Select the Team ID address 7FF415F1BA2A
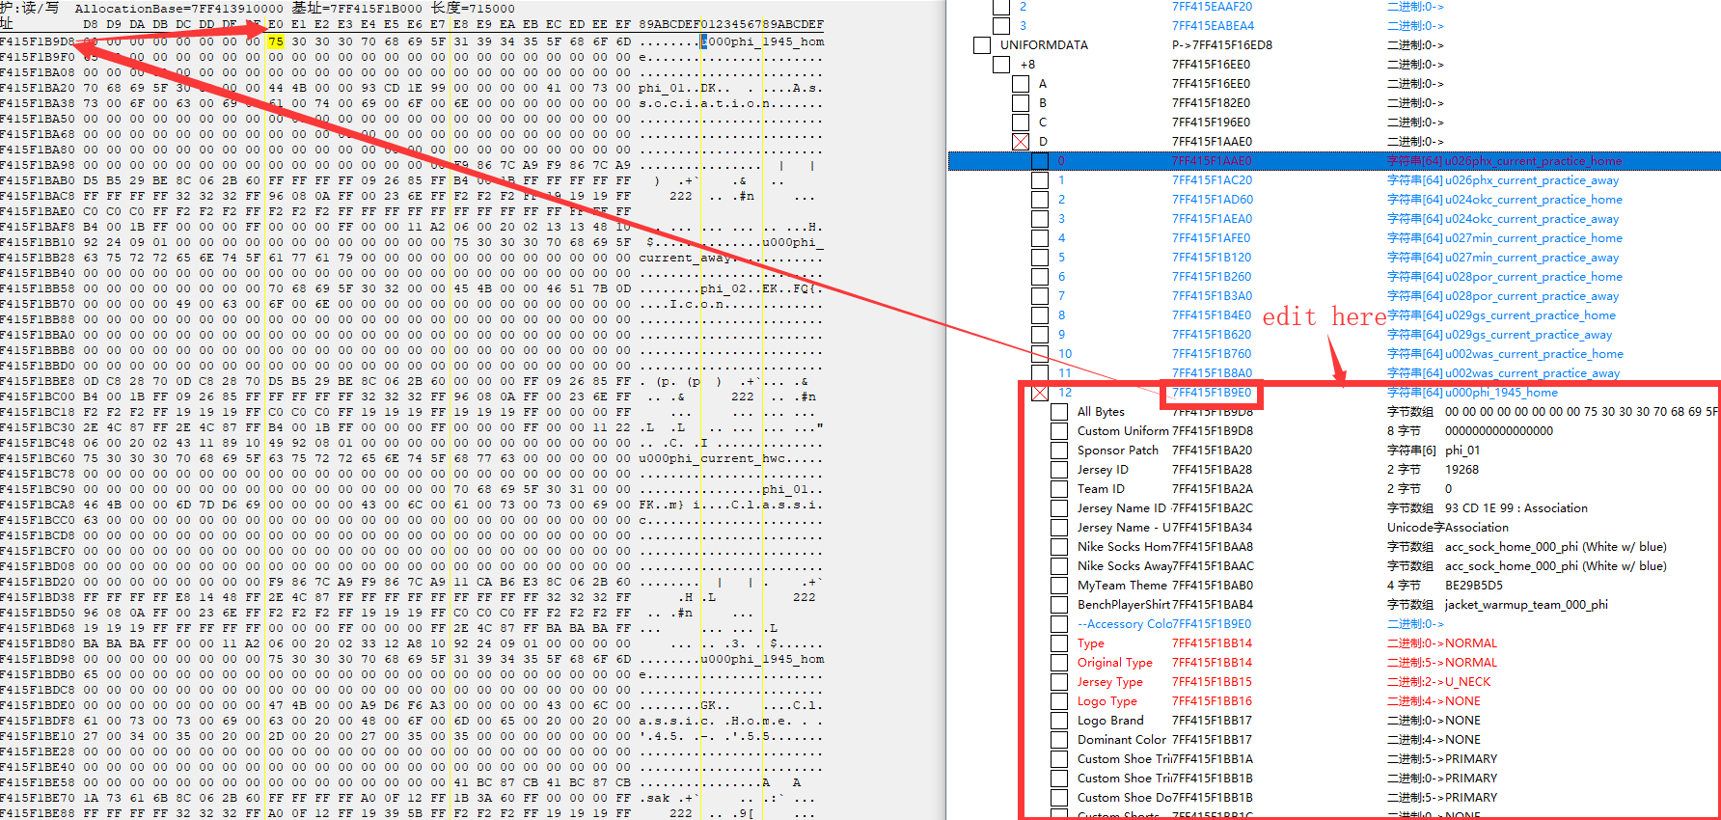Viewport: 1721px width, 820px height. (x=1212, y=489)
